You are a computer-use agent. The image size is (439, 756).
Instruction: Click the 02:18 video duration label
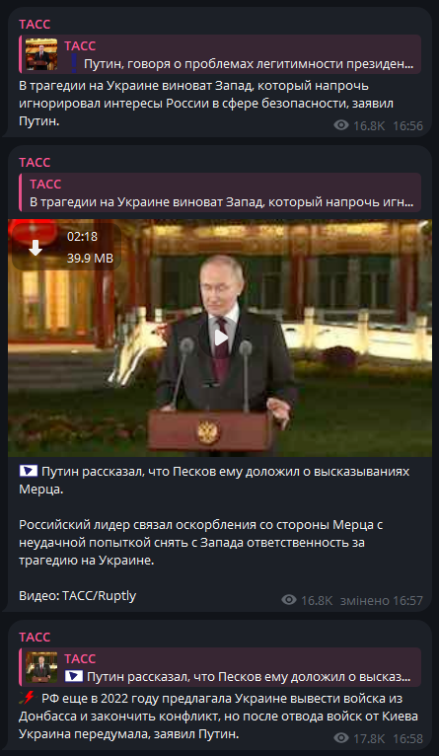(x=82, y=236)
